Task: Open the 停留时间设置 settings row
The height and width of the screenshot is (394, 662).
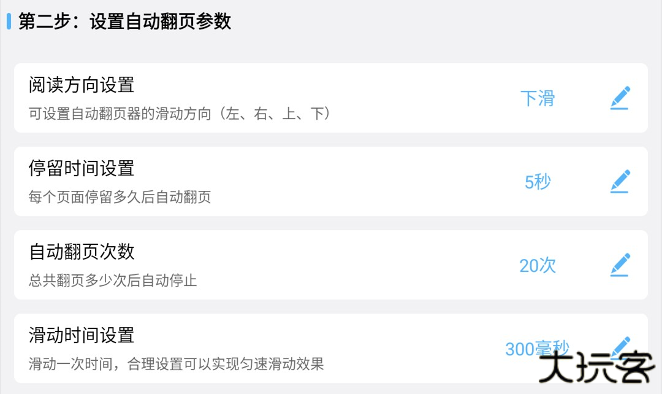Action: [x=331, y=180]
